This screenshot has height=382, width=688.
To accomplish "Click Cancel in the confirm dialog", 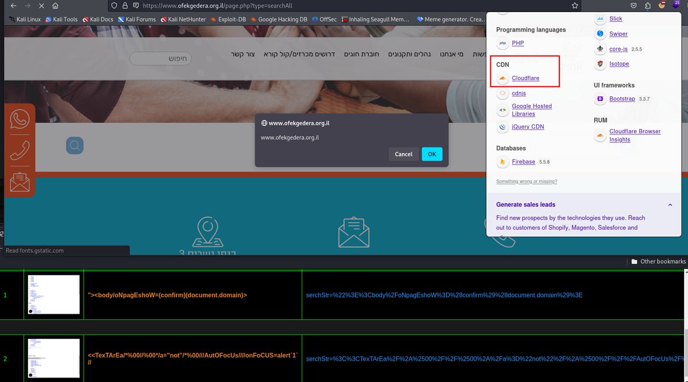I will 404,154.
